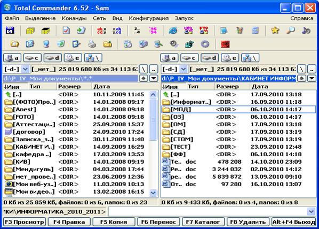Click the blue floppy disk toolbar icon
The width and height of the screenshot is (319, 229).
click(x=10, y=30)
